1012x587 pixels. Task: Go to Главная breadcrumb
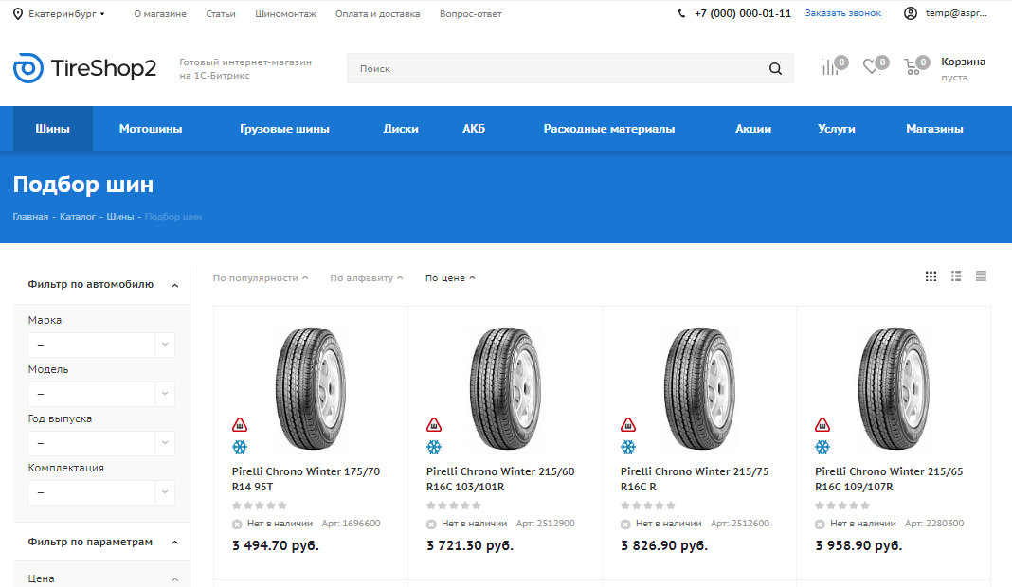coord(30,216)
